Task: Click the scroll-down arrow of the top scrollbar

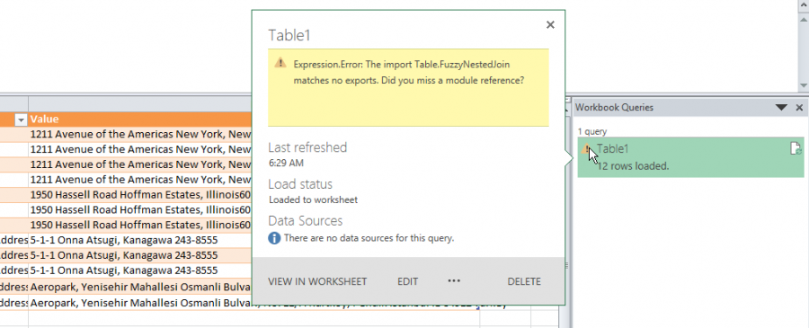Action: coord(804,85)
